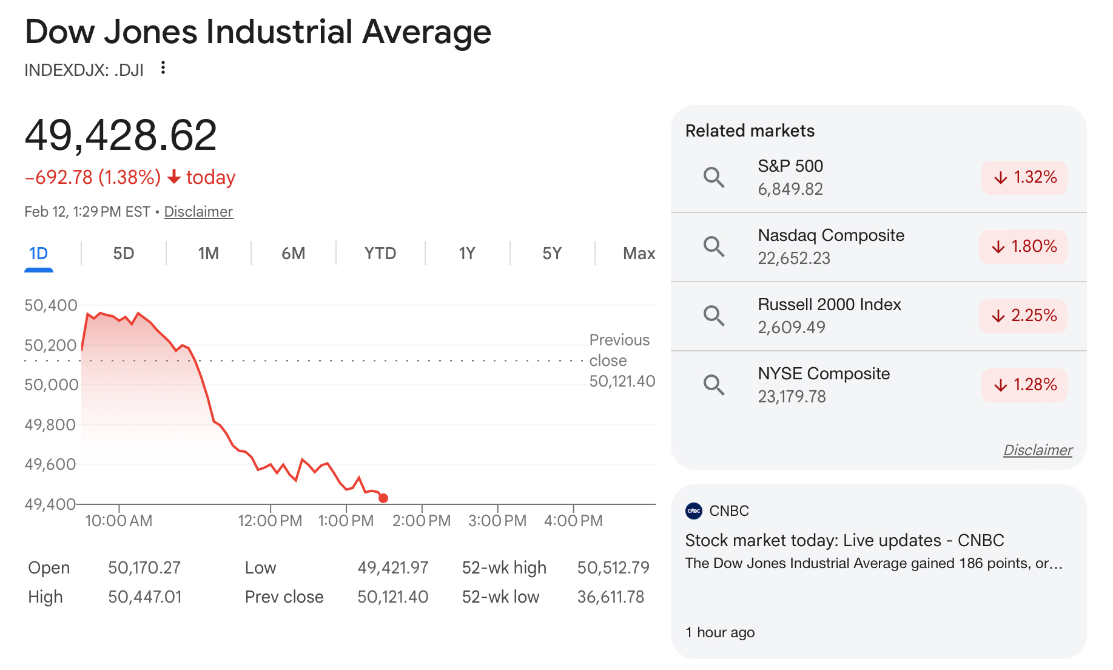Click the Nasdaq down 1.80% badge
This screenshot has width=1113, height=670.
pos(1023,246)
